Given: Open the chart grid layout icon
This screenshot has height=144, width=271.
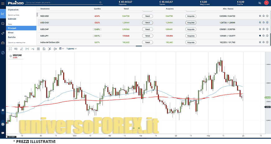Looking at the screenshot, I should [x=38, y=49].
